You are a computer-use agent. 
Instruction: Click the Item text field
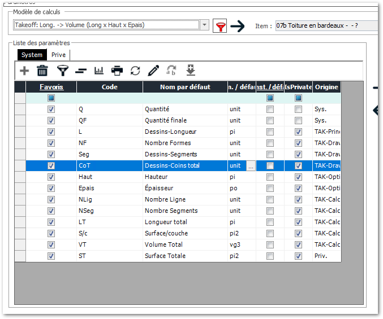(x=325, y=26)
